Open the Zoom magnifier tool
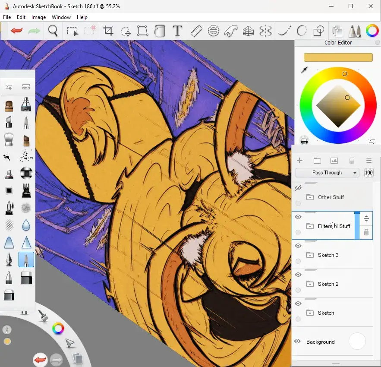381x367 pixels. pyautogui.click(x=53, y=31)
